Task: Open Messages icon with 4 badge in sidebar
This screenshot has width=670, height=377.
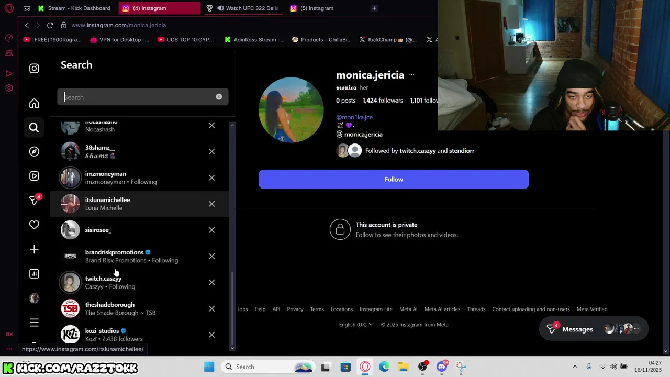Action: click(x=35, y=200)
